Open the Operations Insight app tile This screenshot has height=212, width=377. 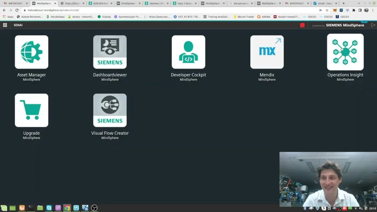tap(345, 52)
